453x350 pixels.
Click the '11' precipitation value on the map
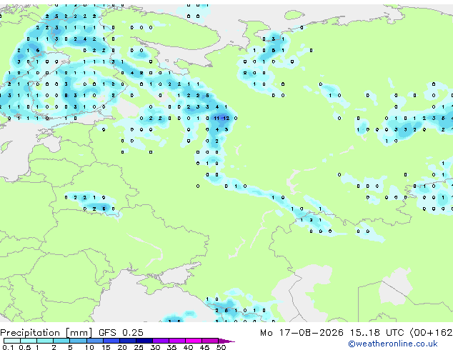pos(216,118)
